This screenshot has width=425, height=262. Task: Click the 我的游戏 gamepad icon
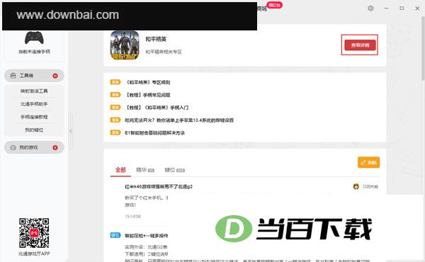13,148
